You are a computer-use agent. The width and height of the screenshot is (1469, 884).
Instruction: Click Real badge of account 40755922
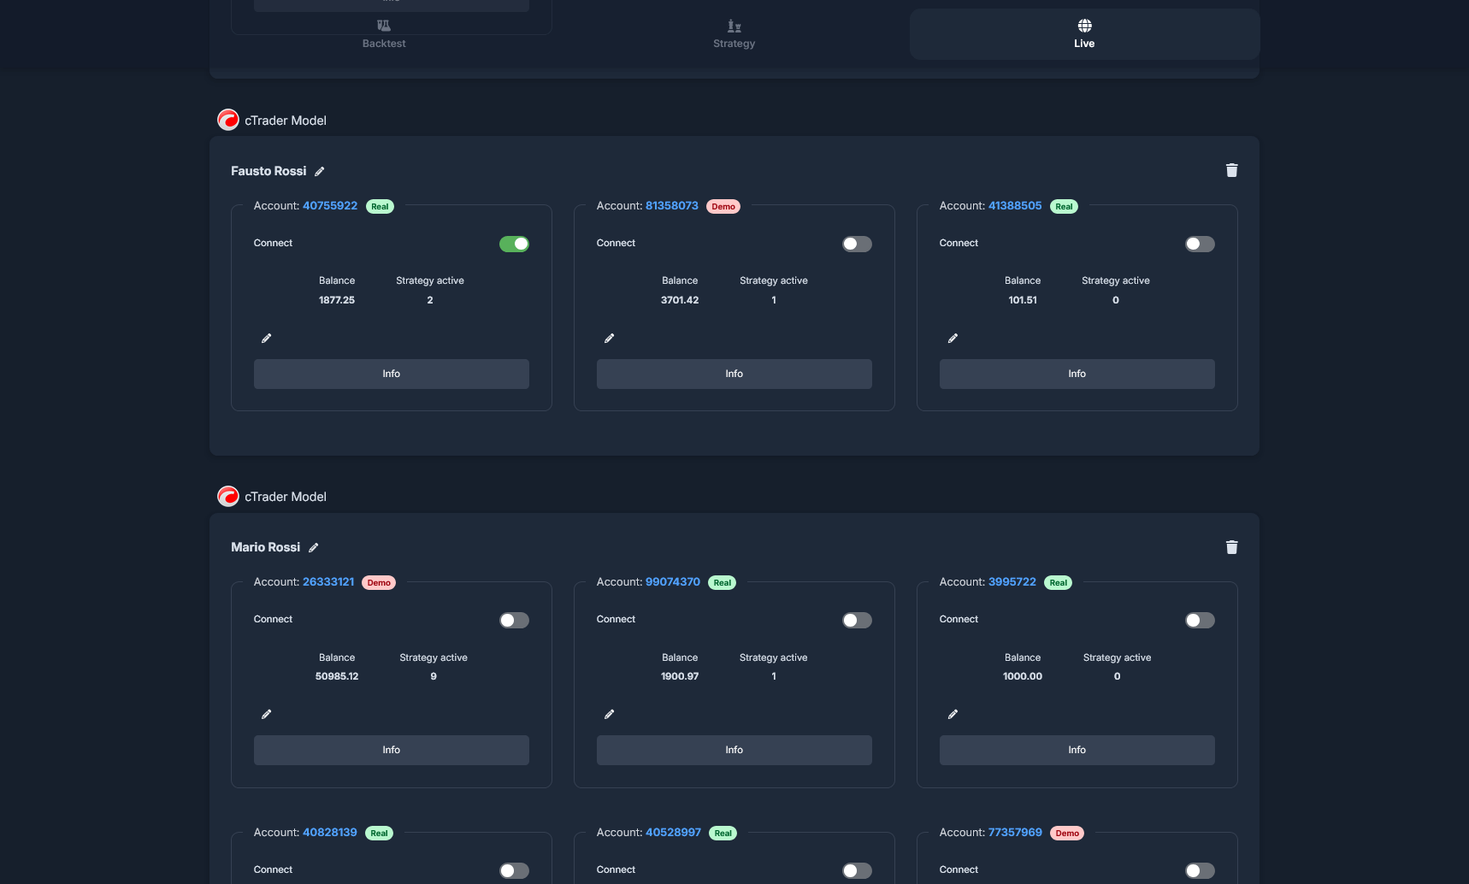(x=380, y=207)
